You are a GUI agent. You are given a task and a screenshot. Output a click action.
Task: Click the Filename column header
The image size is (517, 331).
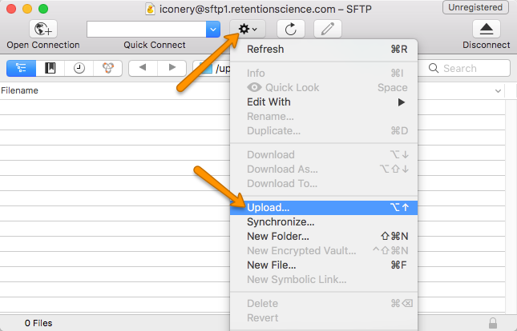pyautogui.click(x=19, y=90)
